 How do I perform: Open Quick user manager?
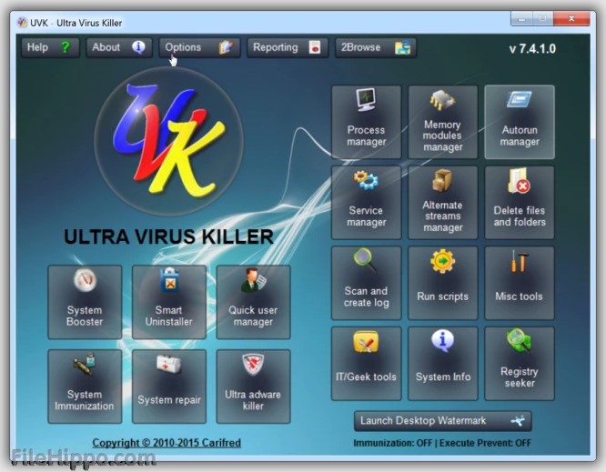[x=253, y=302]
